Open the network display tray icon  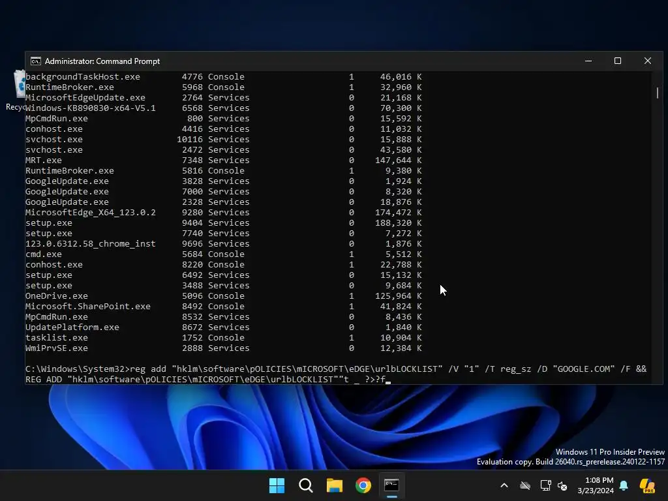point(545,485)
